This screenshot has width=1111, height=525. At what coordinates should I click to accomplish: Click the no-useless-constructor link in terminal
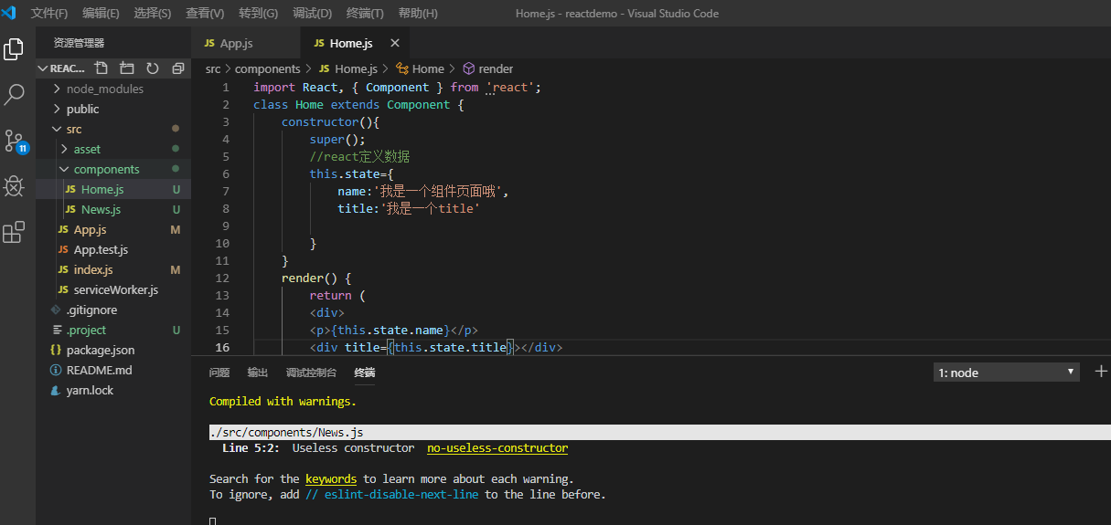click(x=497, y=448)
